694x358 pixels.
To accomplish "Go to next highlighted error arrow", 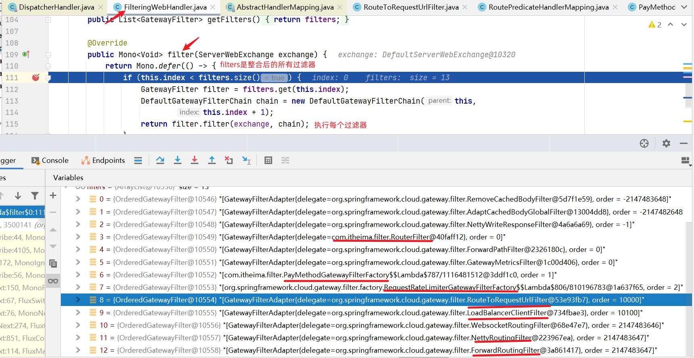I will point(684,25).
